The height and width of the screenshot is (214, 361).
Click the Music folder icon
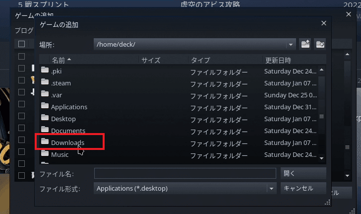(x=45, y=153)
